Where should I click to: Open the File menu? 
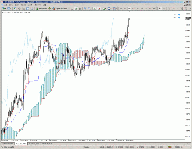[x=6, y=5]
